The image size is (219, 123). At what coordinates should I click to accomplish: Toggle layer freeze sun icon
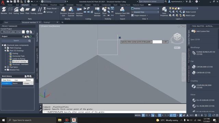click(x=173, y=8)
